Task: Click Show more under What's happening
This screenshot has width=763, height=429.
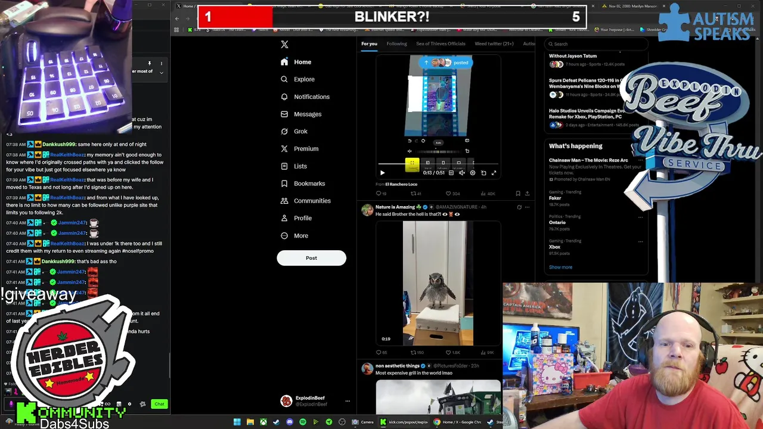Action: click(560, 267)
